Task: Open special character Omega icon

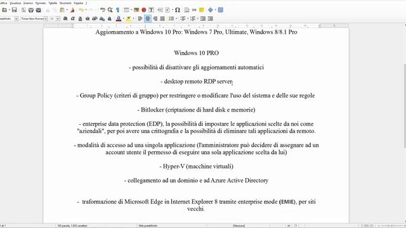Action: 178,10
